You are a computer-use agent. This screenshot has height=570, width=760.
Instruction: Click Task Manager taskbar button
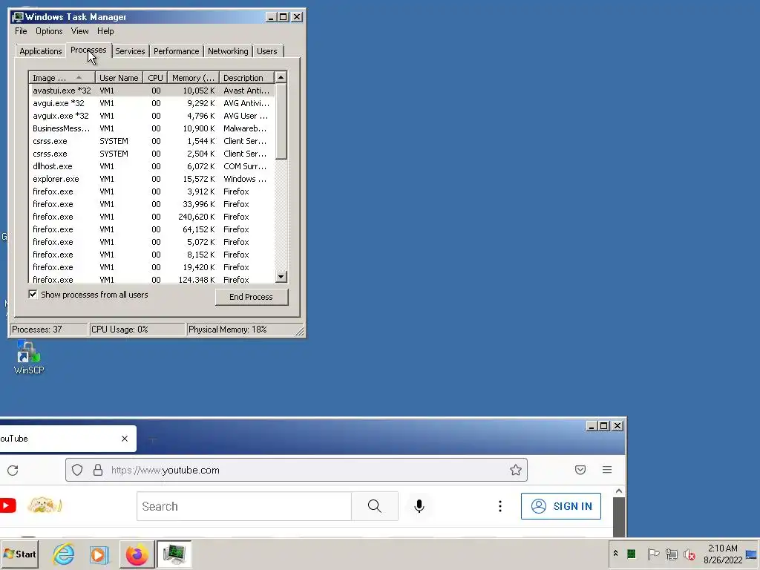coord(174,554)
